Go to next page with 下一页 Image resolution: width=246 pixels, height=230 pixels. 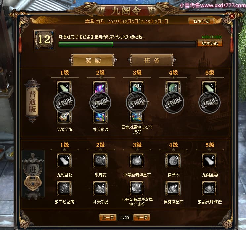pos(142,218)
